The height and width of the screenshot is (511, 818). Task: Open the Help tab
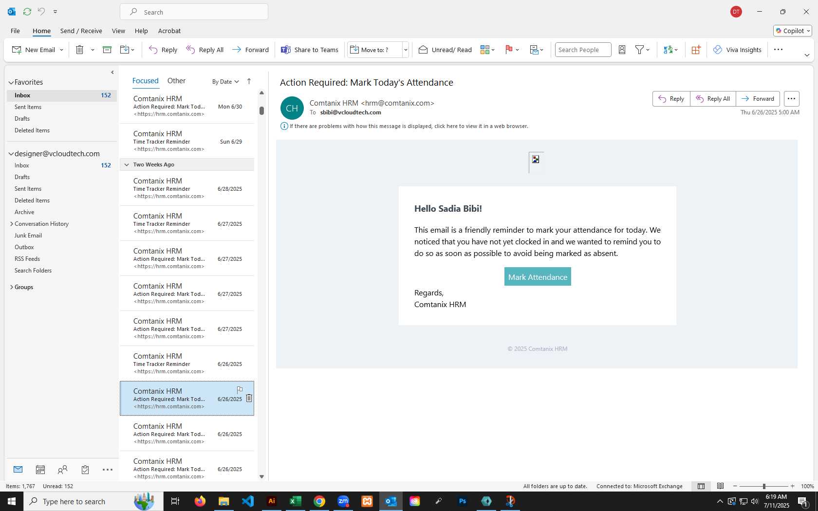point(141,31)
